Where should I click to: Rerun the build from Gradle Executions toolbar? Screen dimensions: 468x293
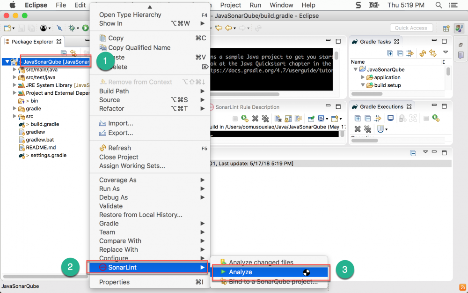point(435,118)
